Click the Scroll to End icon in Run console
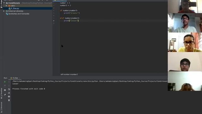This screenshot has height=114, width=202. tap(9, 93)
